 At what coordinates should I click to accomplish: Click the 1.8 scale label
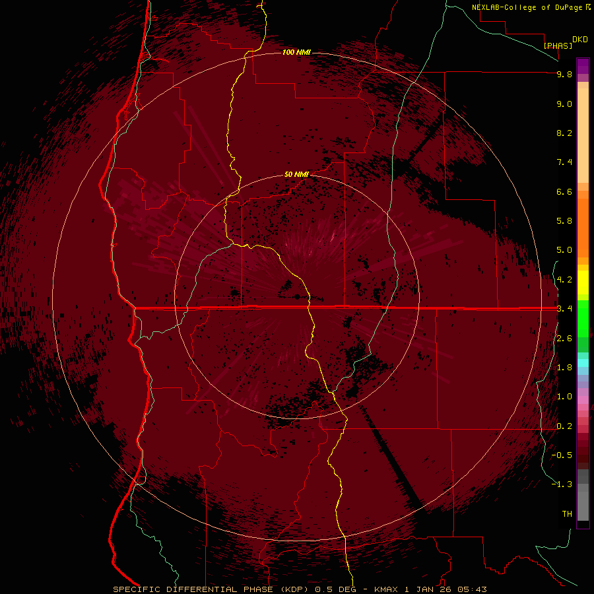coord(564,368)
